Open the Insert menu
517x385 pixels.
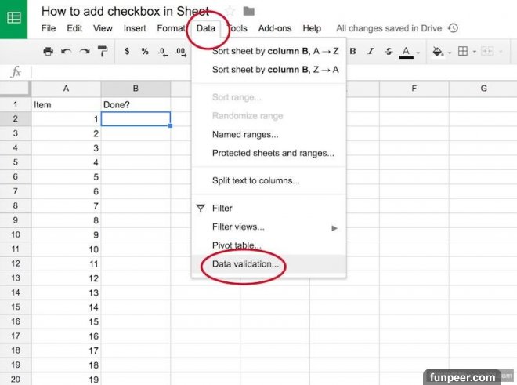pos(135,28)
